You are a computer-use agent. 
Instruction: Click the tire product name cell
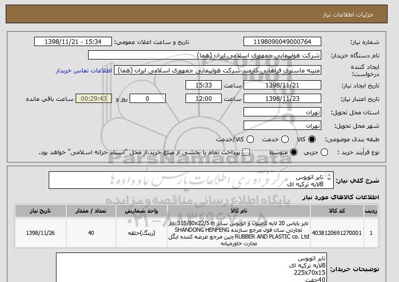pos(239,233)
